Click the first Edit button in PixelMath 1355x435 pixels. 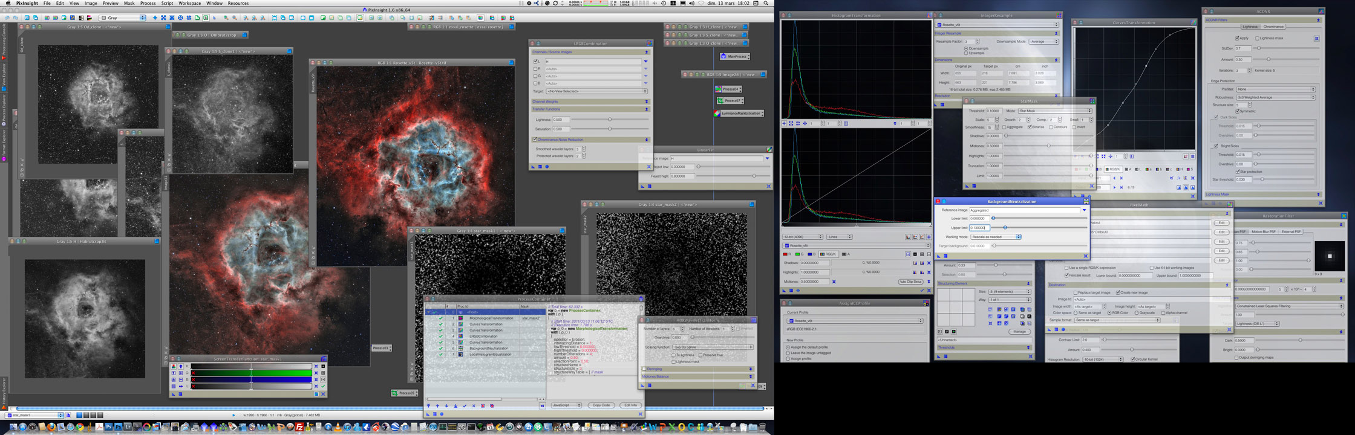[x=1221, y=223]
